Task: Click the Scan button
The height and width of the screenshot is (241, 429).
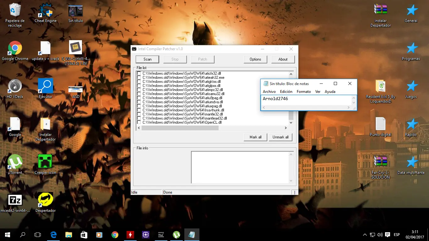Action: 147,59
